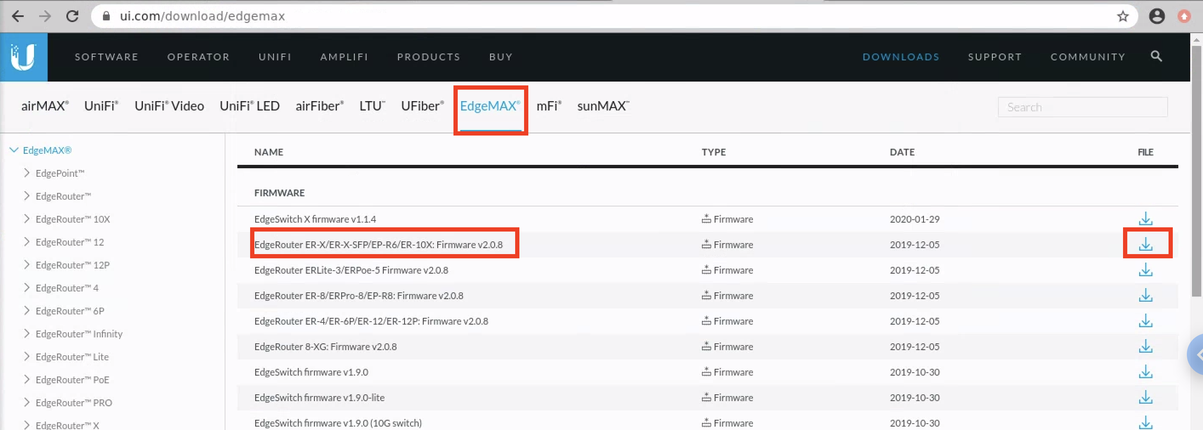Image resolution: width=1203 pixels, height=430 pixels.
Task: Open the PRODUCTS header menu
Action: coord(429,57)
